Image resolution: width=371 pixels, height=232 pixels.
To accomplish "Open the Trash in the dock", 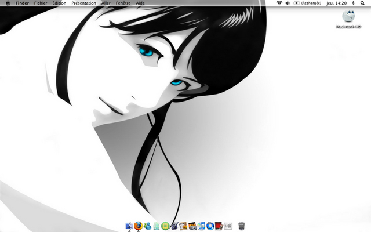I will pos(241,225).
